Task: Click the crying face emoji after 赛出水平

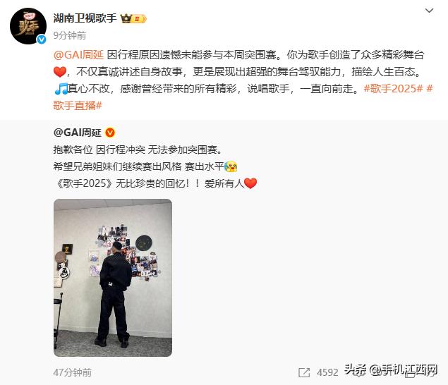Action: click(x=231, y=166)
